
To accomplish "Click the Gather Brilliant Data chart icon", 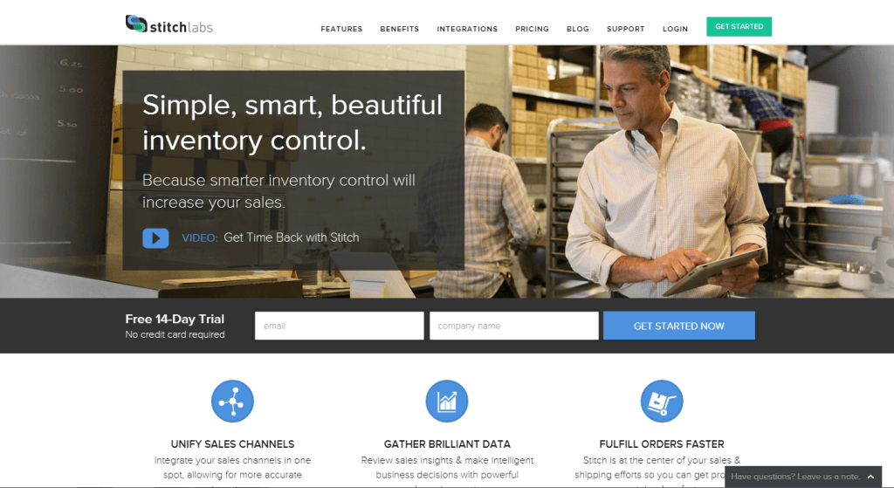I will point(447,402).
